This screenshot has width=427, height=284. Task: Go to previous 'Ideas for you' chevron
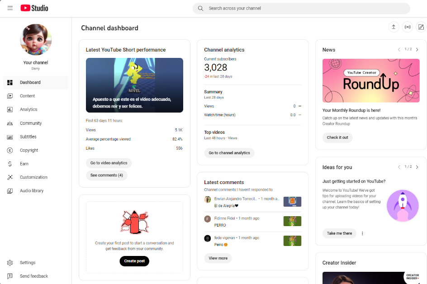[x=399, y=167]
